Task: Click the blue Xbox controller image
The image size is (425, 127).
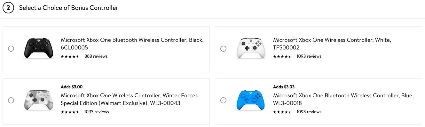Action: [x=251, y=100]
